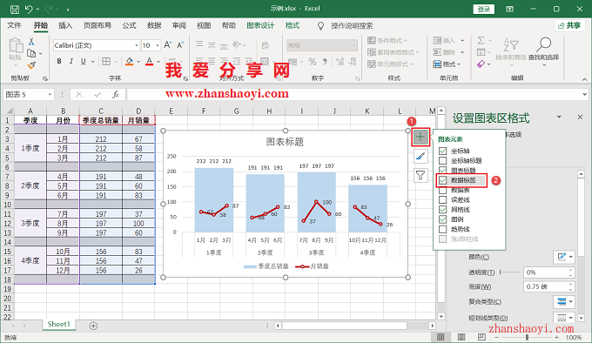Click the lightbulb Tell Me icon
This screenshot has width=592, height=343.
(320, 25)
